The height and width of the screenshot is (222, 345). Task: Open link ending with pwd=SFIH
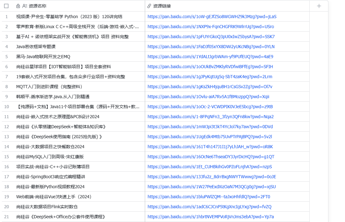210,67
